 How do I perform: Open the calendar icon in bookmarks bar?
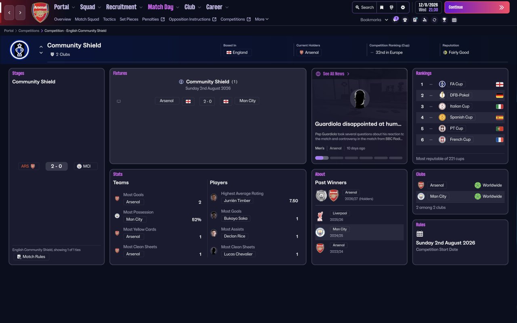click(454, 20)
